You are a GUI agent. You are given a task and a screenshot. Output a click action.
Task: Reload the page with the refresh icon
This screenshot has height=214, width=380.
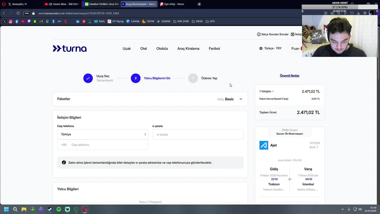click(18, 13)
